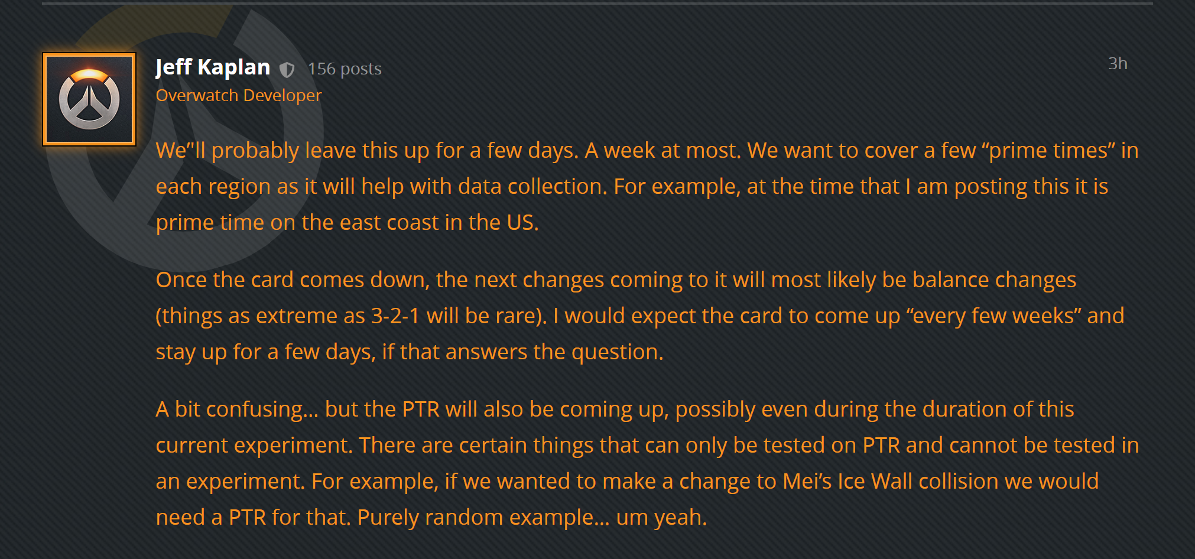Viewport: 1195px width, 559px height.
Task: Click the Overwatch Developer title label
Action: [x=239, y=95]
